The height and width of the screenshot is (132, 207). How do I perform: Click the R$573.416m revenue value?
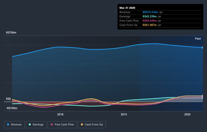click(150, 12)
